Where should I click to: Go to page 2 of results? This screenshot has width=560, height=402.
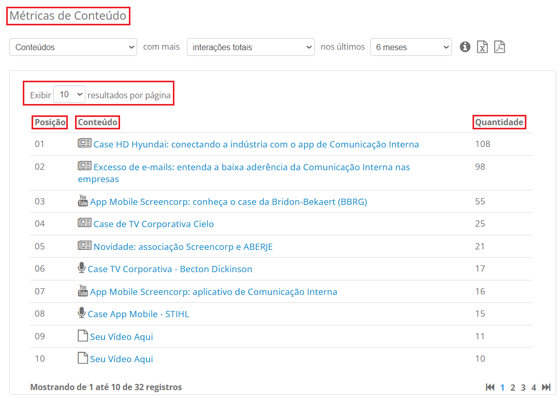(513, 388)
